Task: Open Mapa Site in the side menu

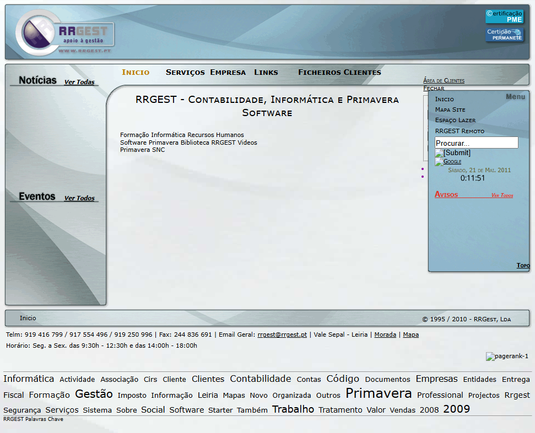Action: [x=450, y=109]
